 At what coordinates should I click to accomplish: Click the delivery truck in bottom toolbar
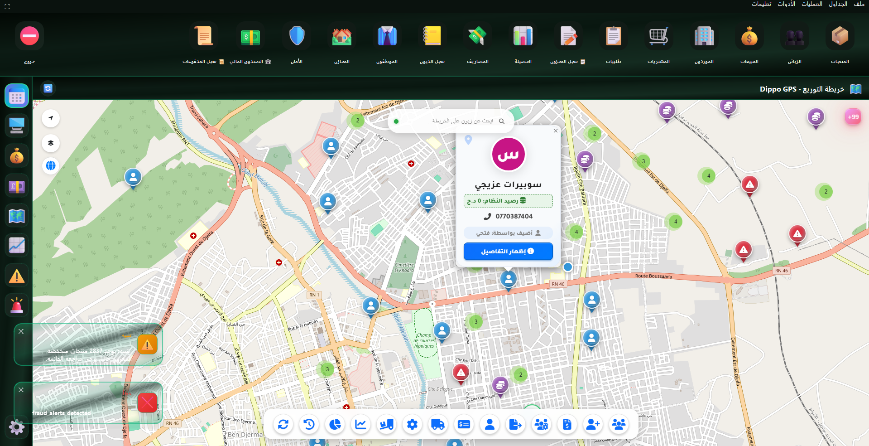[x=438, y=424]
